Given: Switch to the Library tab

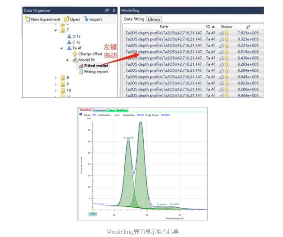Looking at the screenshot, I should pos(154,19).
